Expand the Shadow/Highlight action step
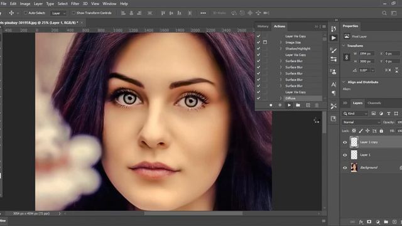Screen dimensions: 402x226 point(281,49)
